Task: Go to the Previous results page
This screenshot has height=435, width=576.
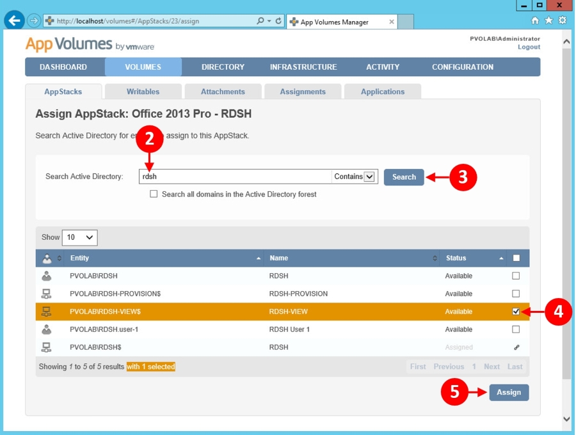Action: point(449,367)
